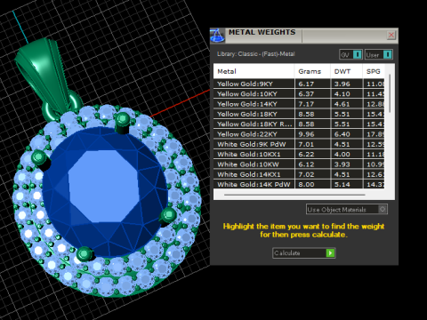This screenshot has height=320, width=427.
Task: Select the Yellow Gold:10KY row
Action: coord(299,94)
